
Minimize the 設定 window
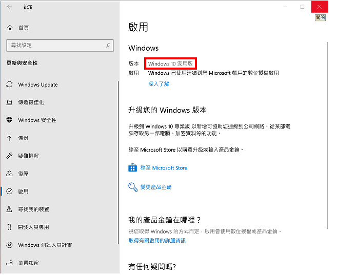point(285,7)
